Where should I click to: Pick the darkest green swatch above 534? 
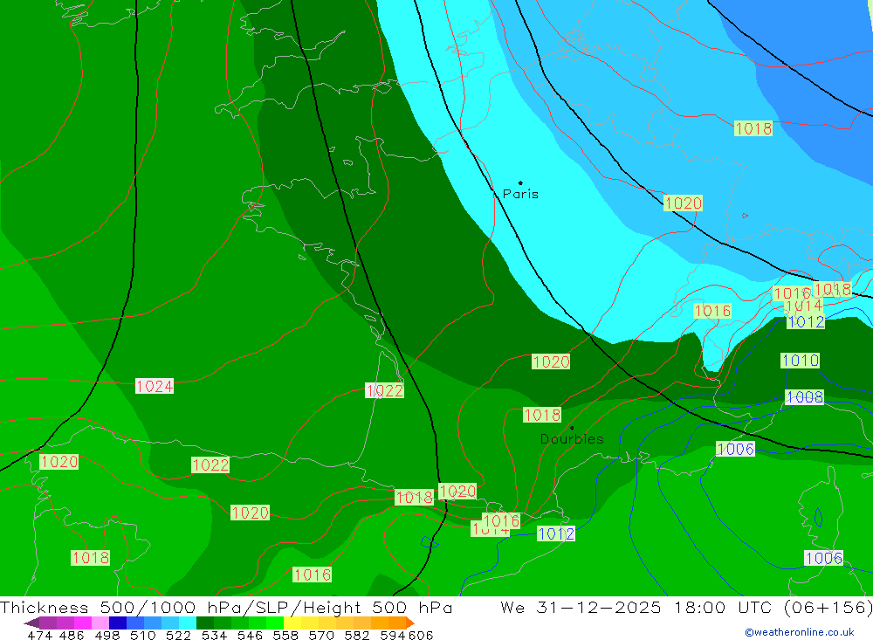pos(205,623)
